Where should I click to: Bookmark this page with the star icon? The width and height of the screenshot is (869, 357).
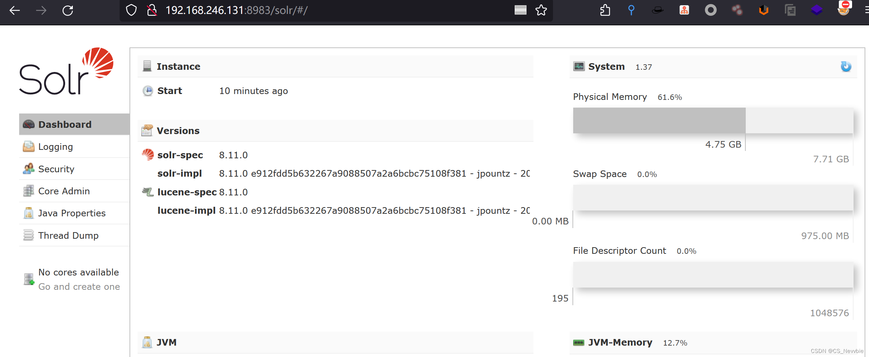[541, 10]
